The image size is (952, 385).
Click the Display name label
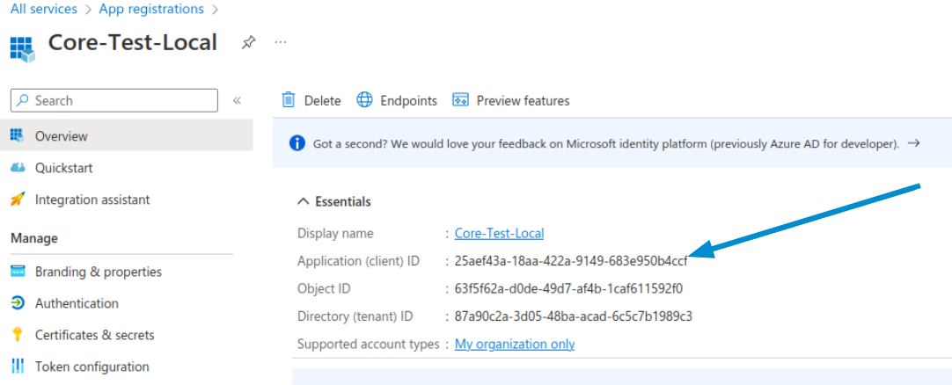(335, 234)
